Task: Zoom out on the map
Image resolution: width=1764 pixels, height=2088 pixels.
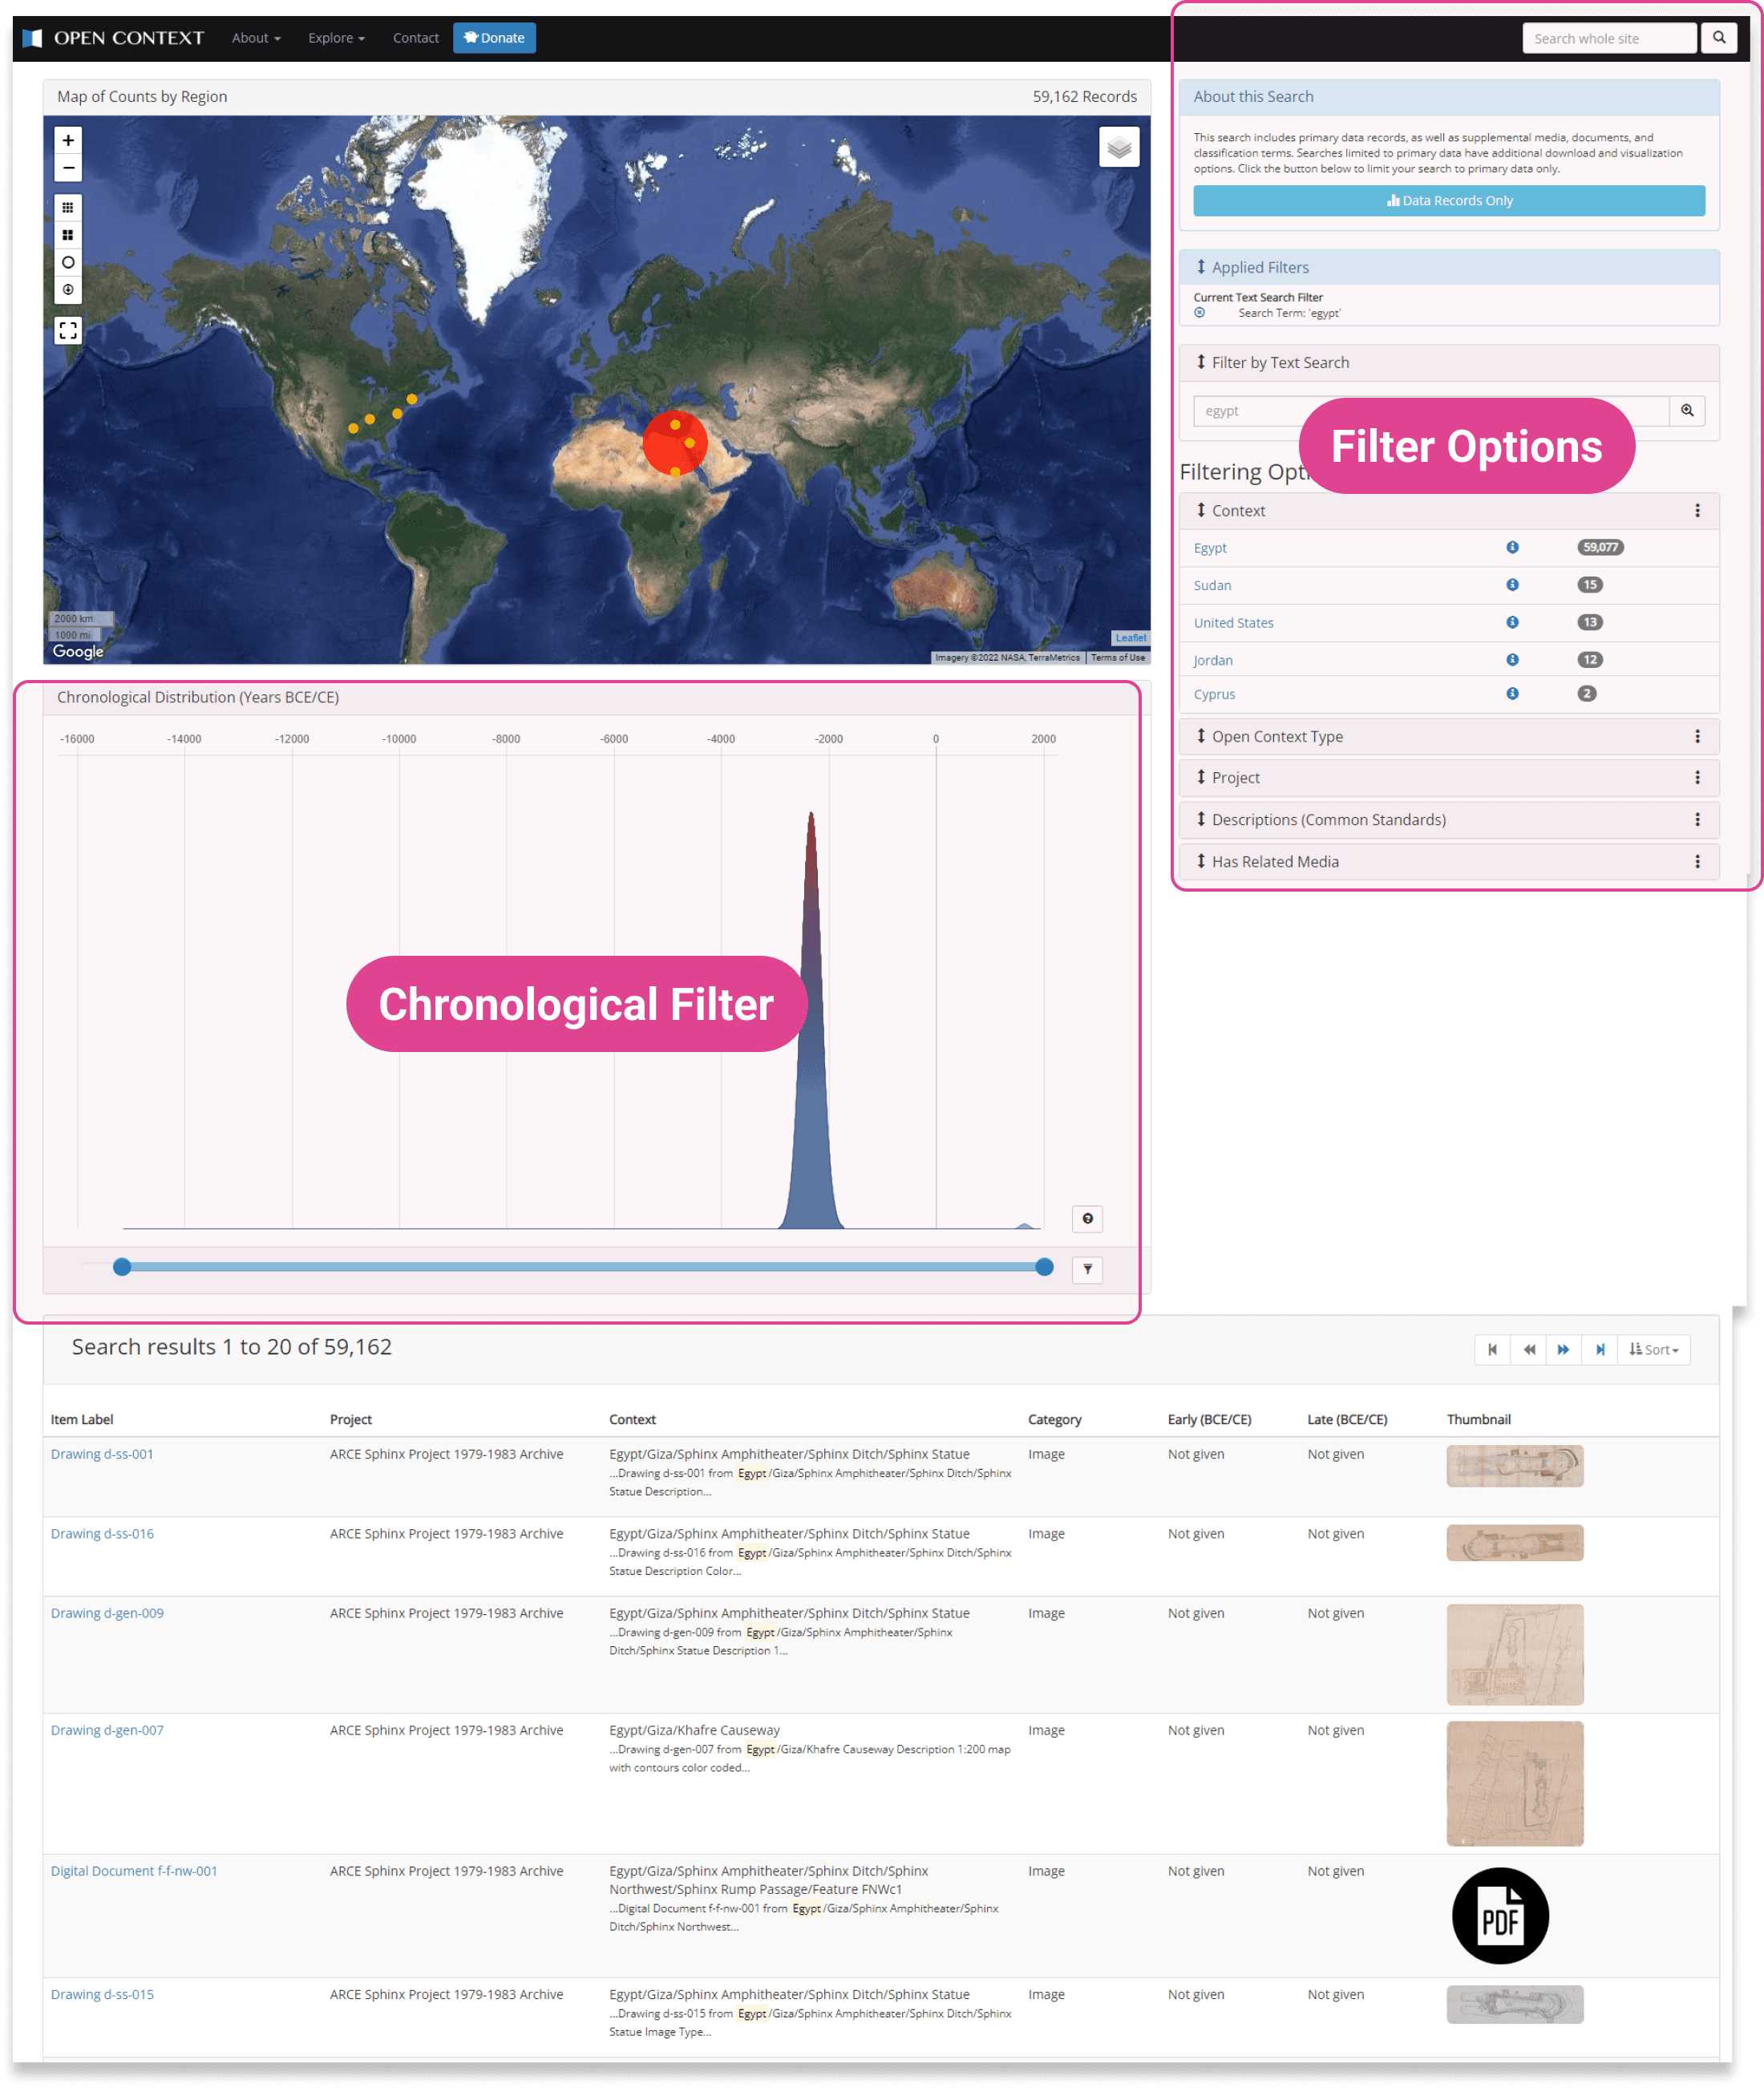Action: tap(68, 168)
